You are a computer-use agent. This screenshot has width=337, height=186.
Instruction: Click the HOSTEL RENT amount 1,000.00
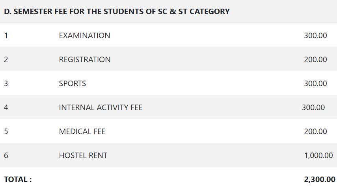pyautogui.click(x=318, y=156)
